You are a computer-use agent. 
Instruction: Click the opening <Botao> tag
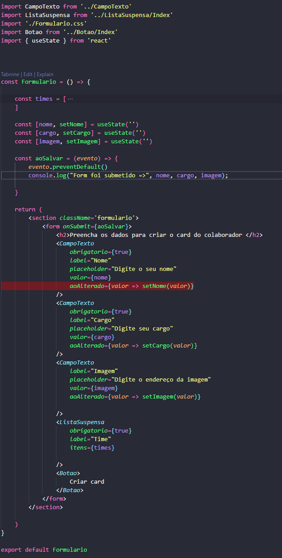(68, 473)
